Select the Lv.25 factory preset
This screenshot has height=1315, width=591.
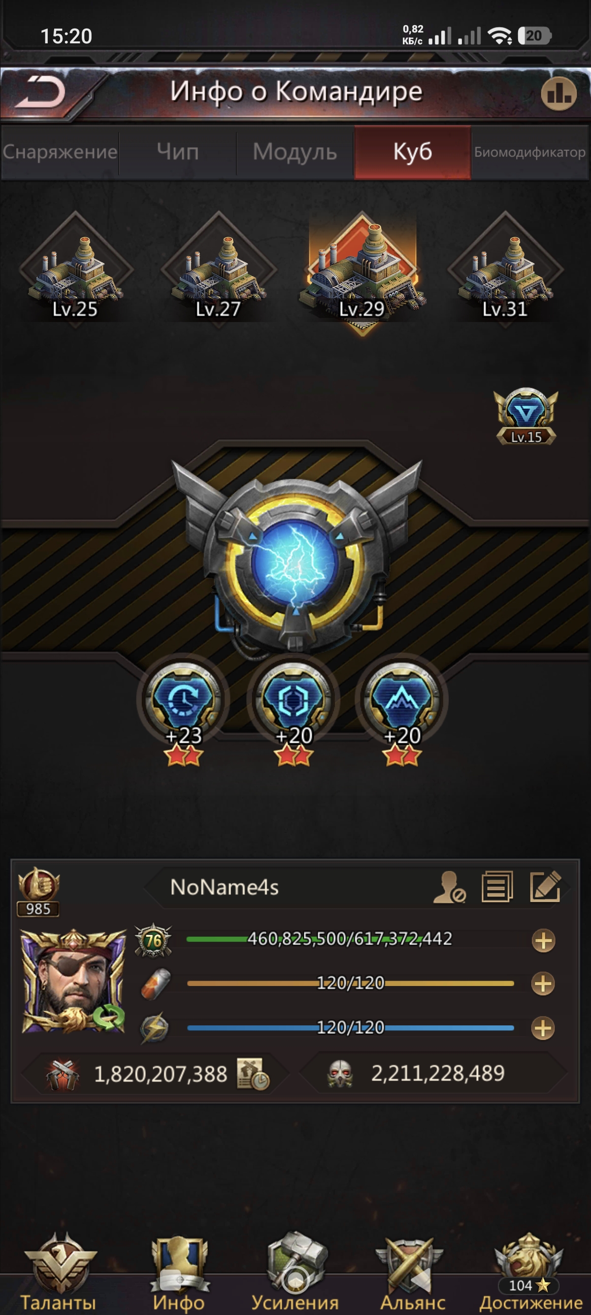[x=75, y=270]
